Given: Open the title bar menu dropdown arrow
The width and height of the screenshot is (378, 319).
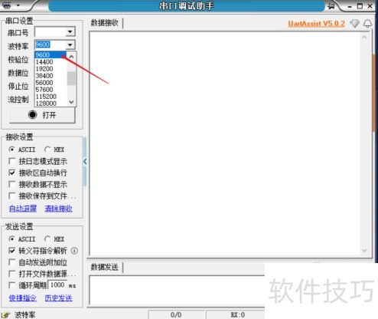Looking at the screenshot, I should (18, 5).
